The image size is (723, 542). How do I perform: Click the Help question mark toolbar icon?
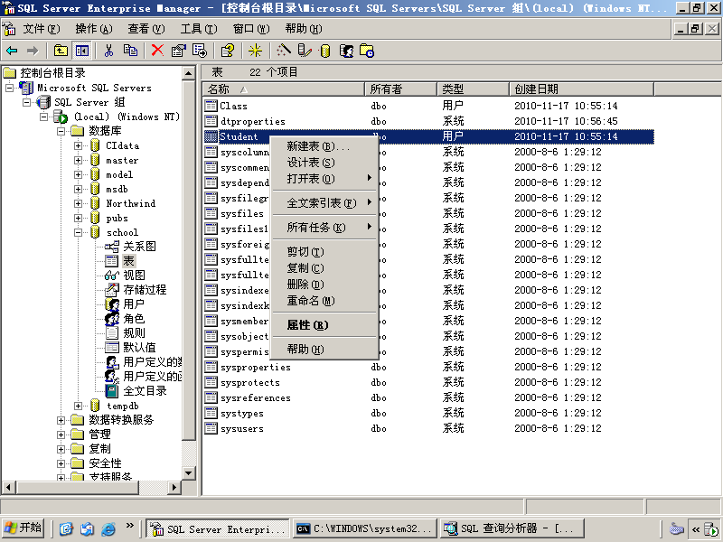228,51
